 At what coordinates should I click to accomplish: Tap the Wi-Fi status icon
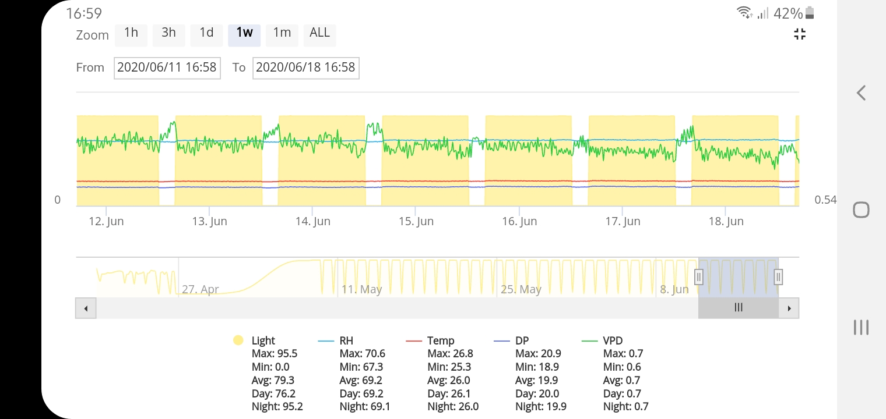[744, 13]
